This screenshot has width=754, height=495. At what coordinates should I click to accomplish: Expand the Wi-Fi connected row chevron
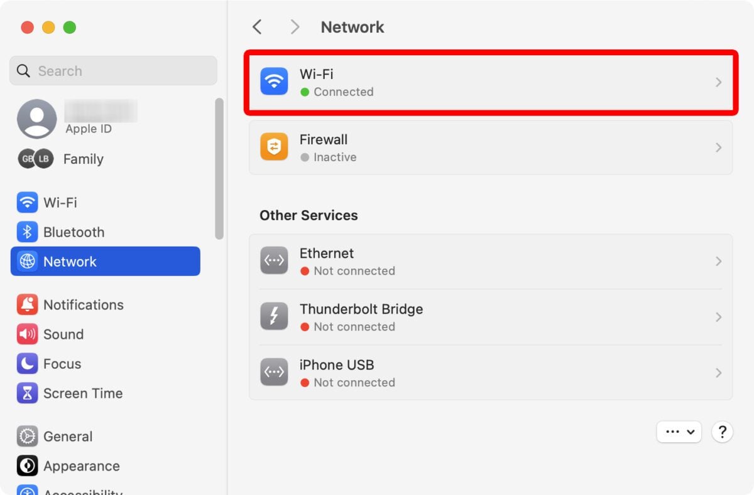[x=718, y=82]
